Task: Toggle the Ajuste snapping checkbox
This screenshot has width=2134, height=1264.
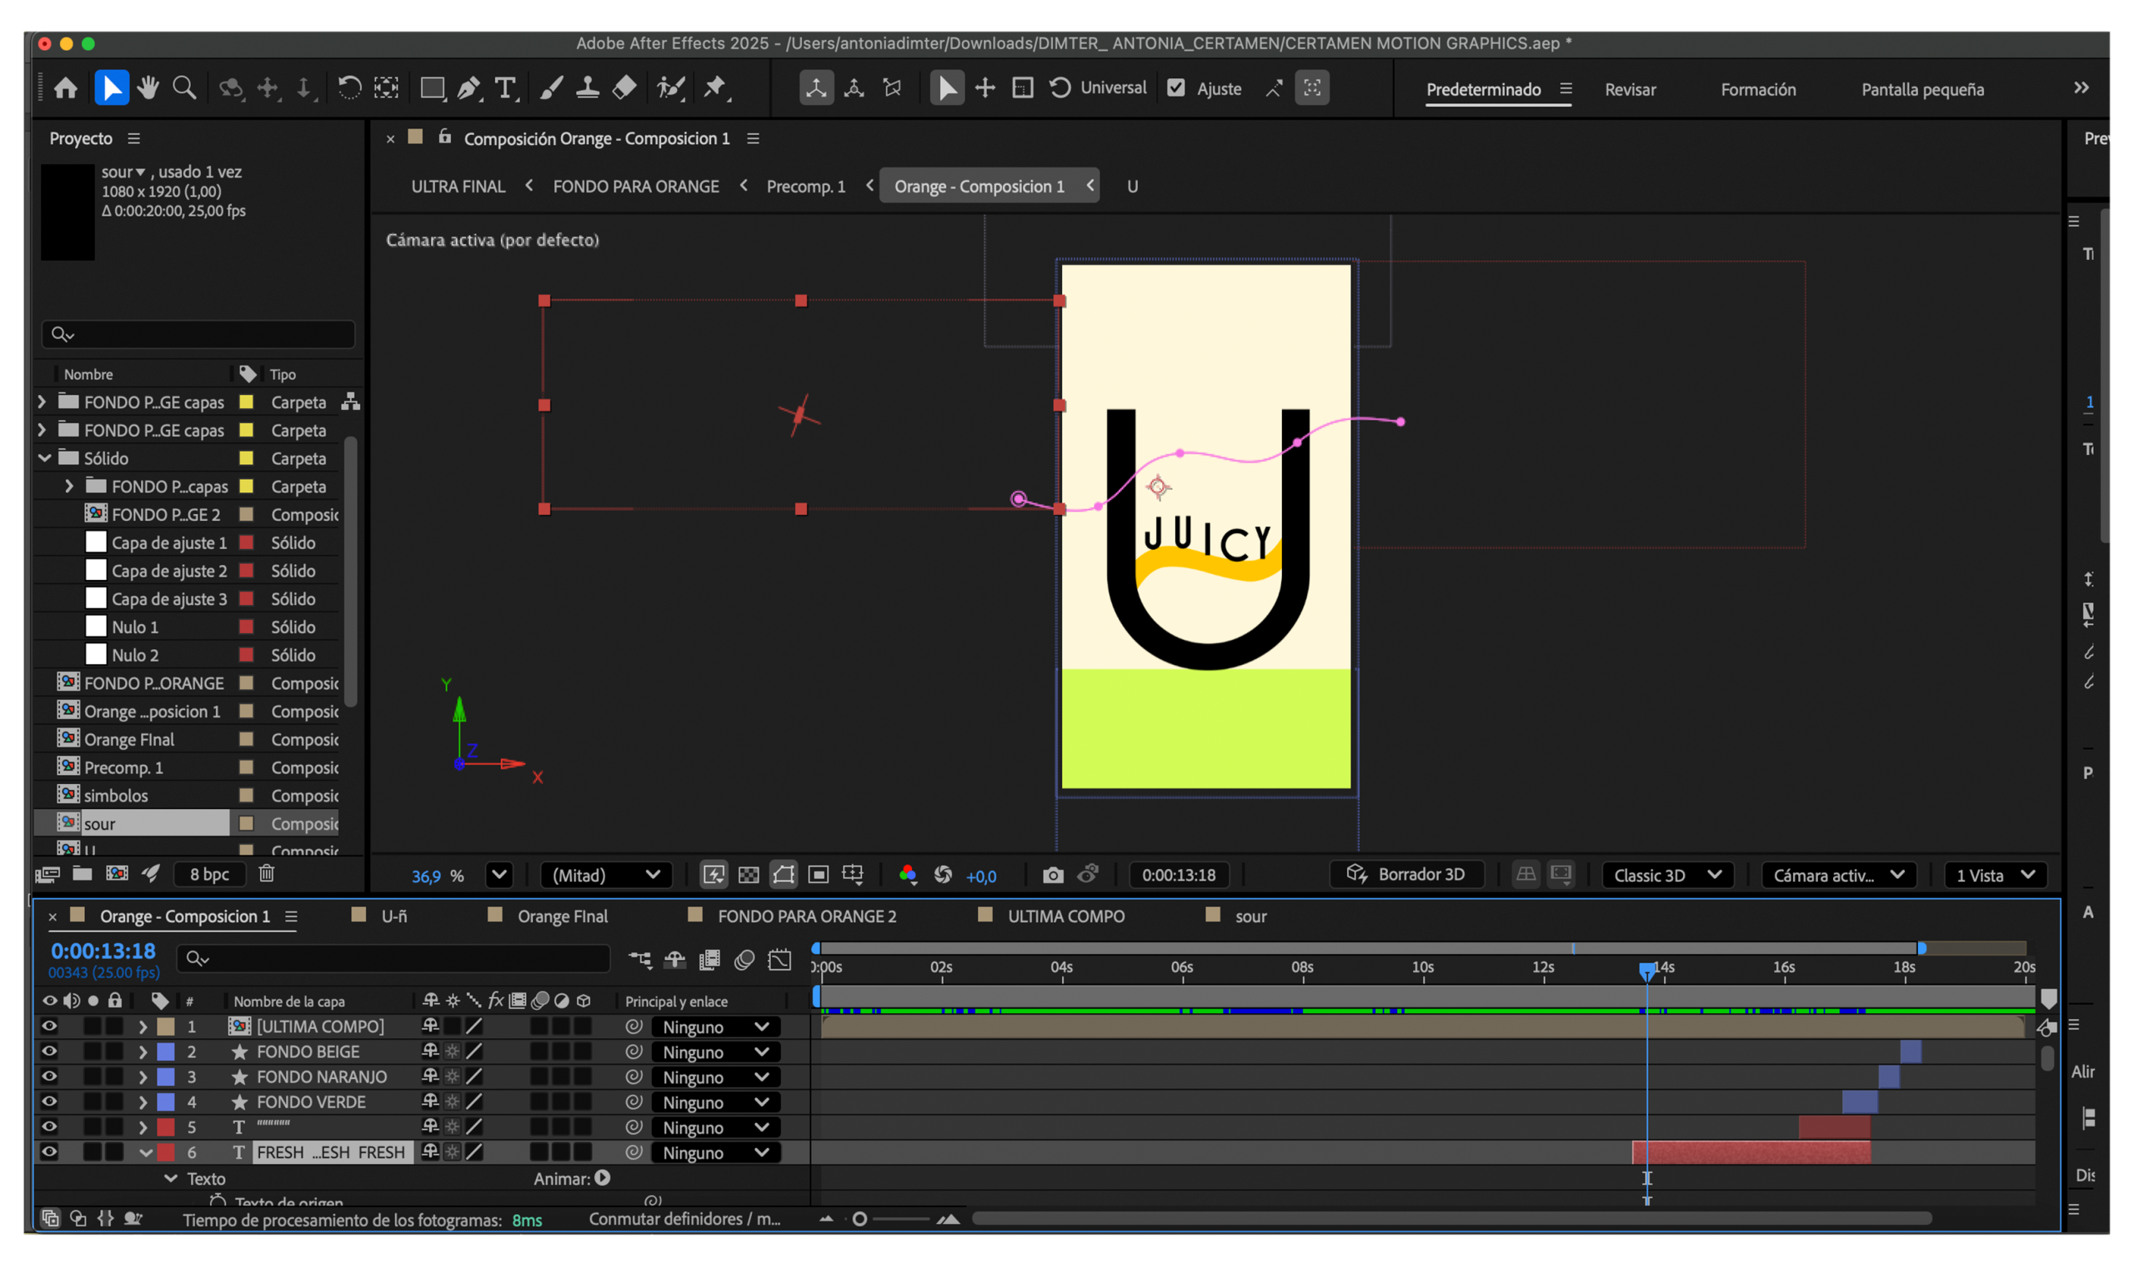Action: coord(1176,87)
